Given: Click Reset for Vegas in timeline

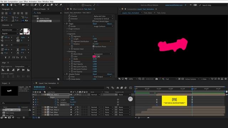Looking at the screenshot, I should 72,97.
